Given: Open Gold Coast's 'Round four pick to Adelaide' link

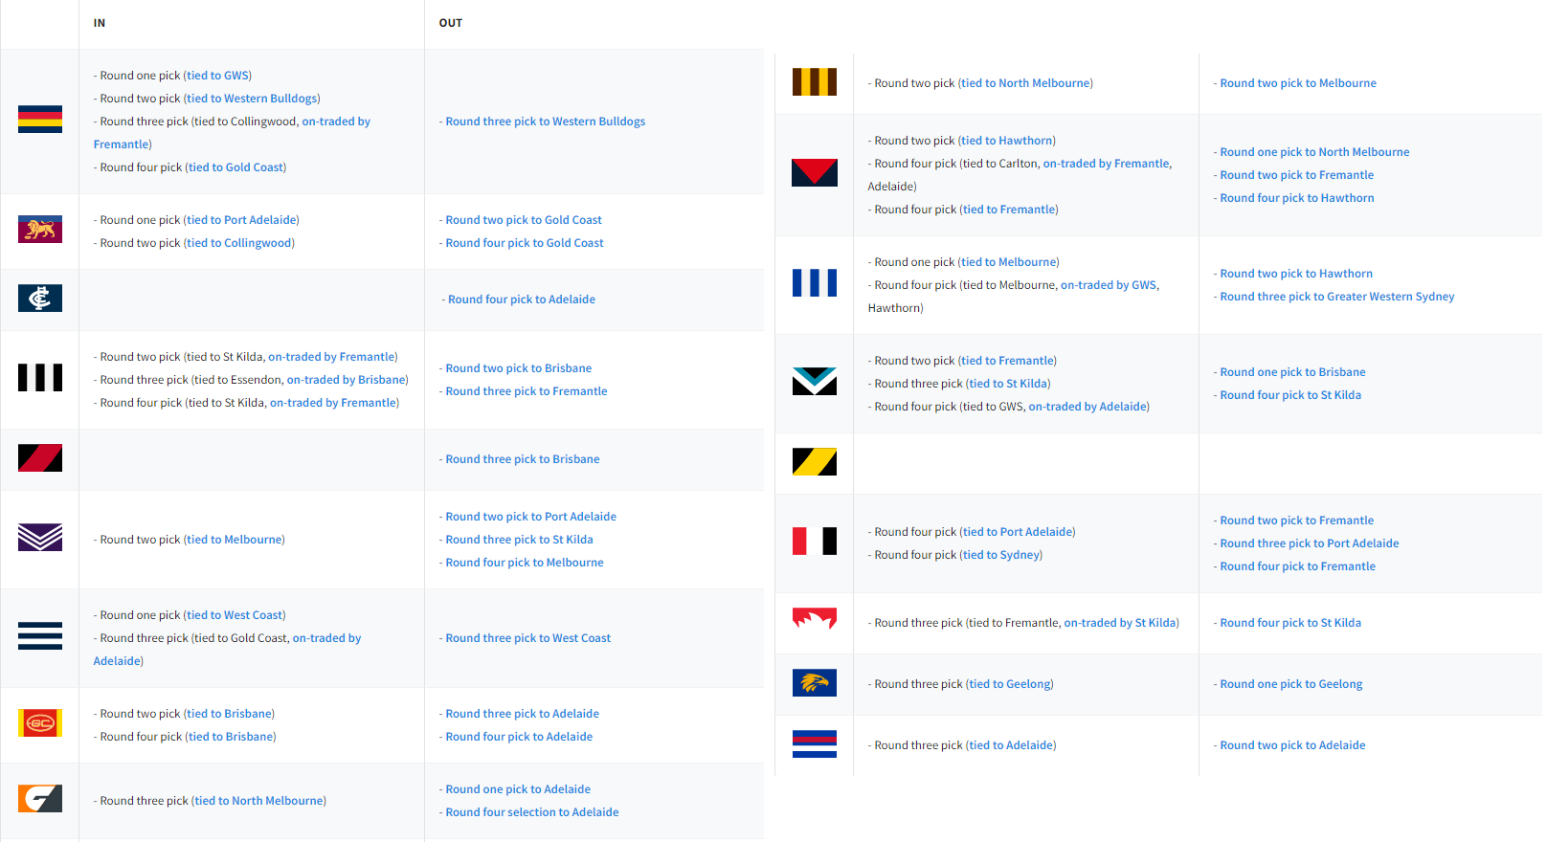Looking at the screenshot, I should (519, 737).
